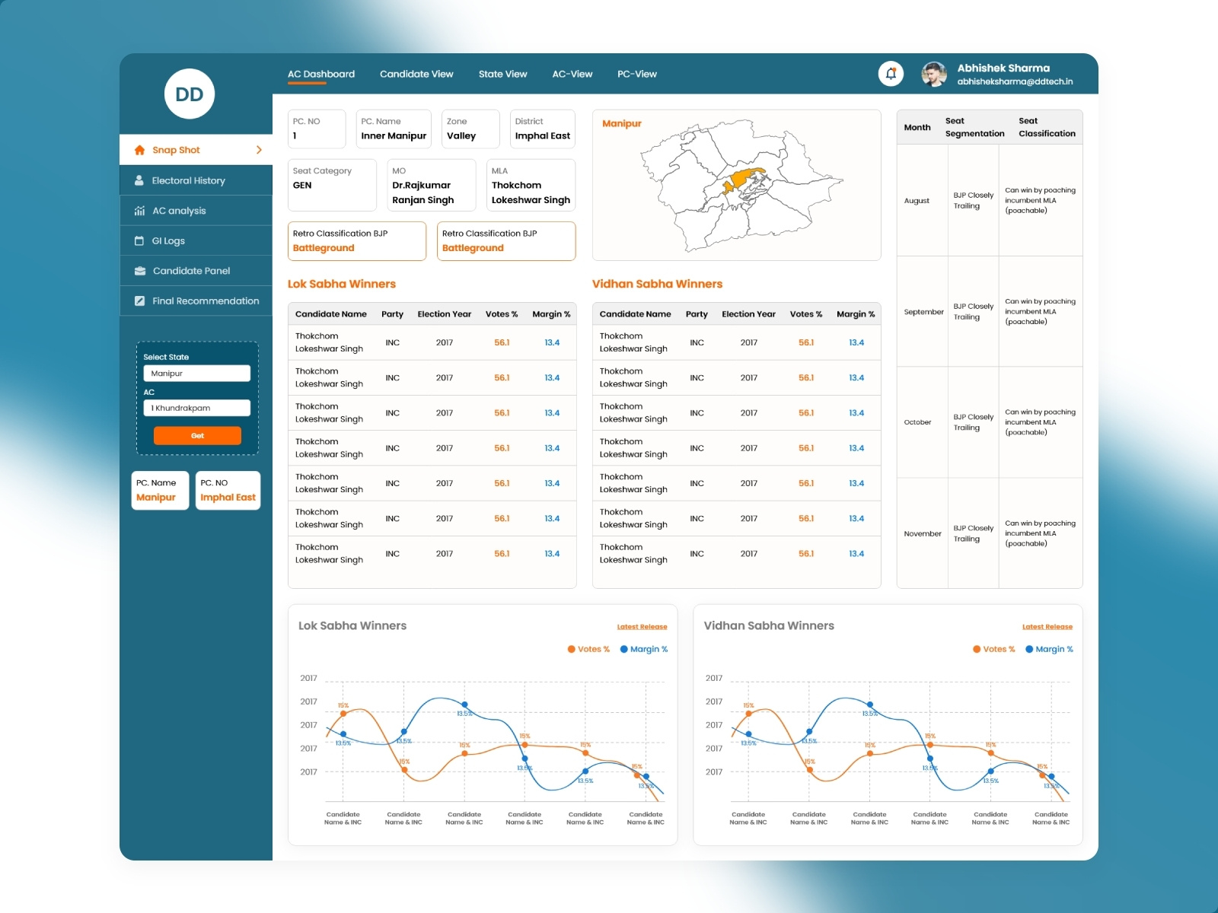Image resolution: width=1218 pixels, height=913 pixels.
Task: Open the Candidate Panel icon
Action: coord(140,270)
